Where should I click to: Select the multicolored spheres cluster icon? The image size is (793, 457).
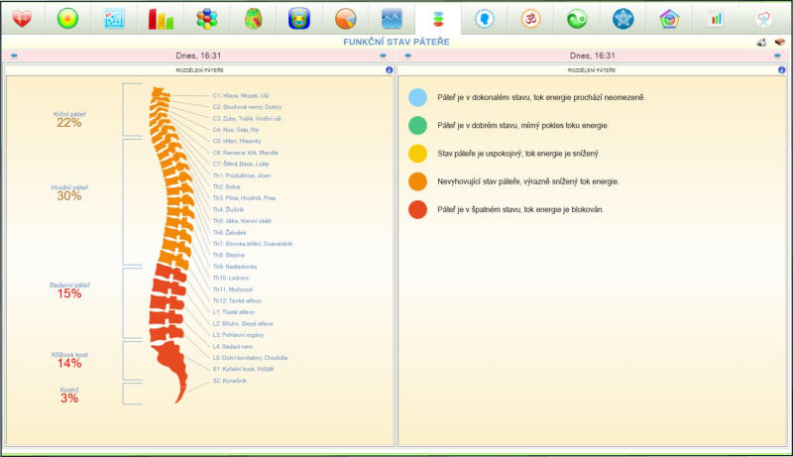(x=206, y=18)
